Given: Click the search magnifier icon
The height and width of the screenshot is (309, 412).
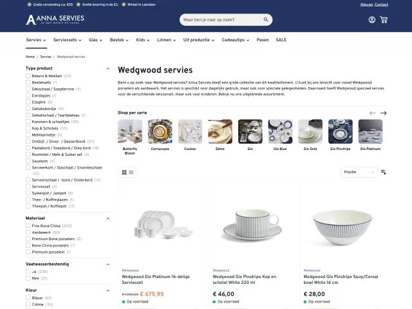Looking at the screenshot, I should pos(265,20).
